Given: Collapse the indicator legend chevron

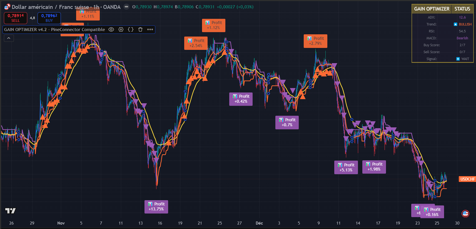Looking at the screenshot, I should pos(9,38).
